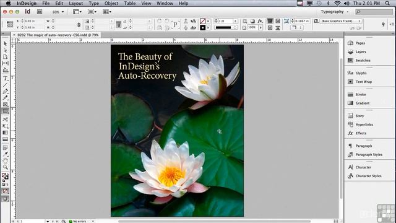The image size is (396, 223).
Task: Open the View Options dropdown
Action: (77, 12)
